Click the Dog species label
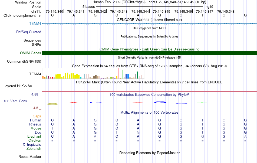Screen dimensions: 257x163 coord(38,133)
